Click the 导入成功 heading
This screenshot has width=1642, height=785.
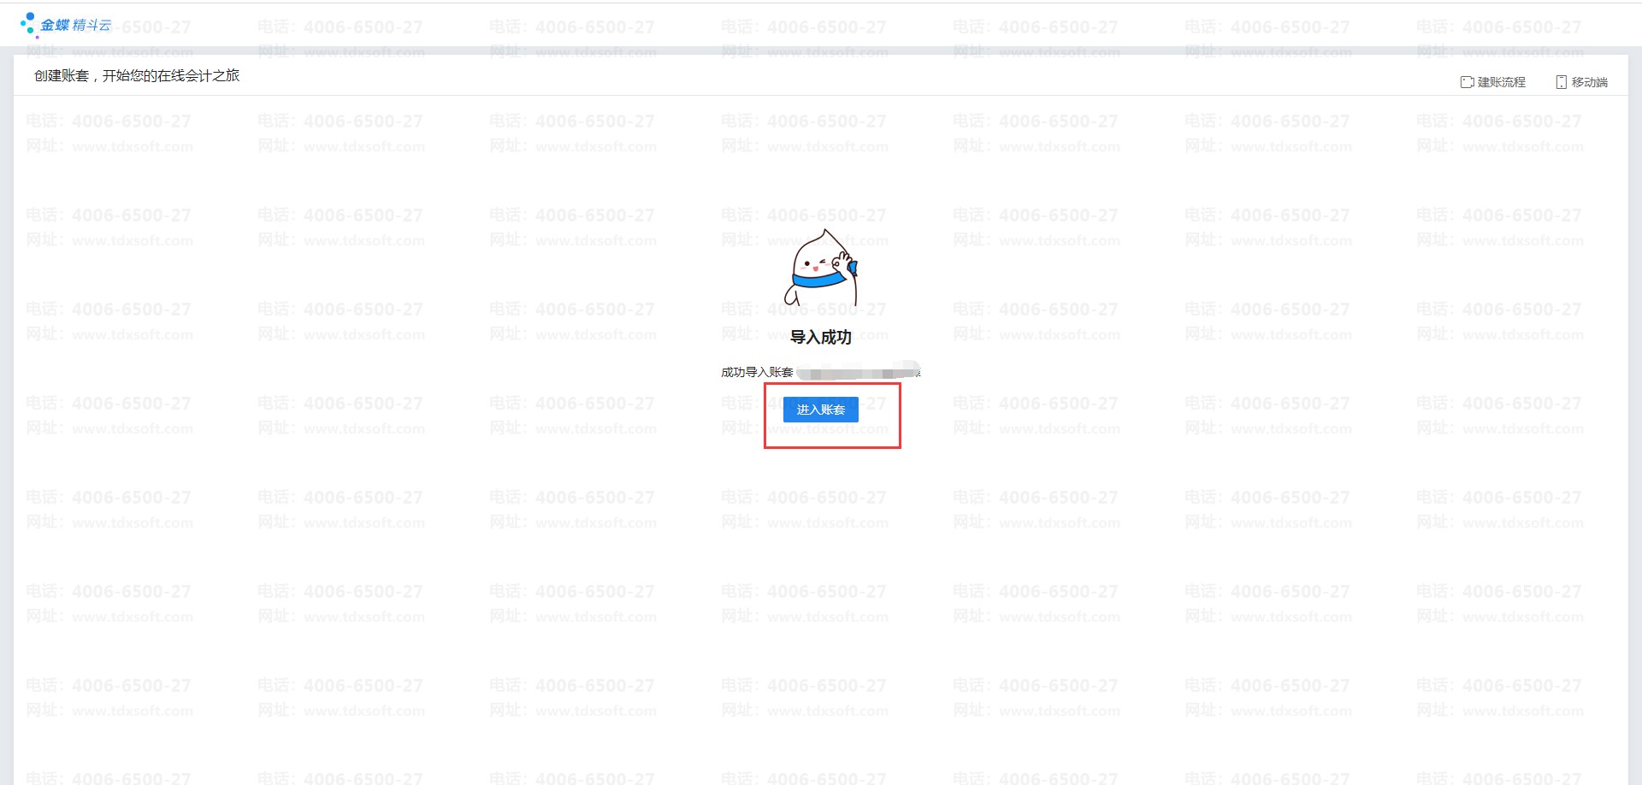(820, 337)
